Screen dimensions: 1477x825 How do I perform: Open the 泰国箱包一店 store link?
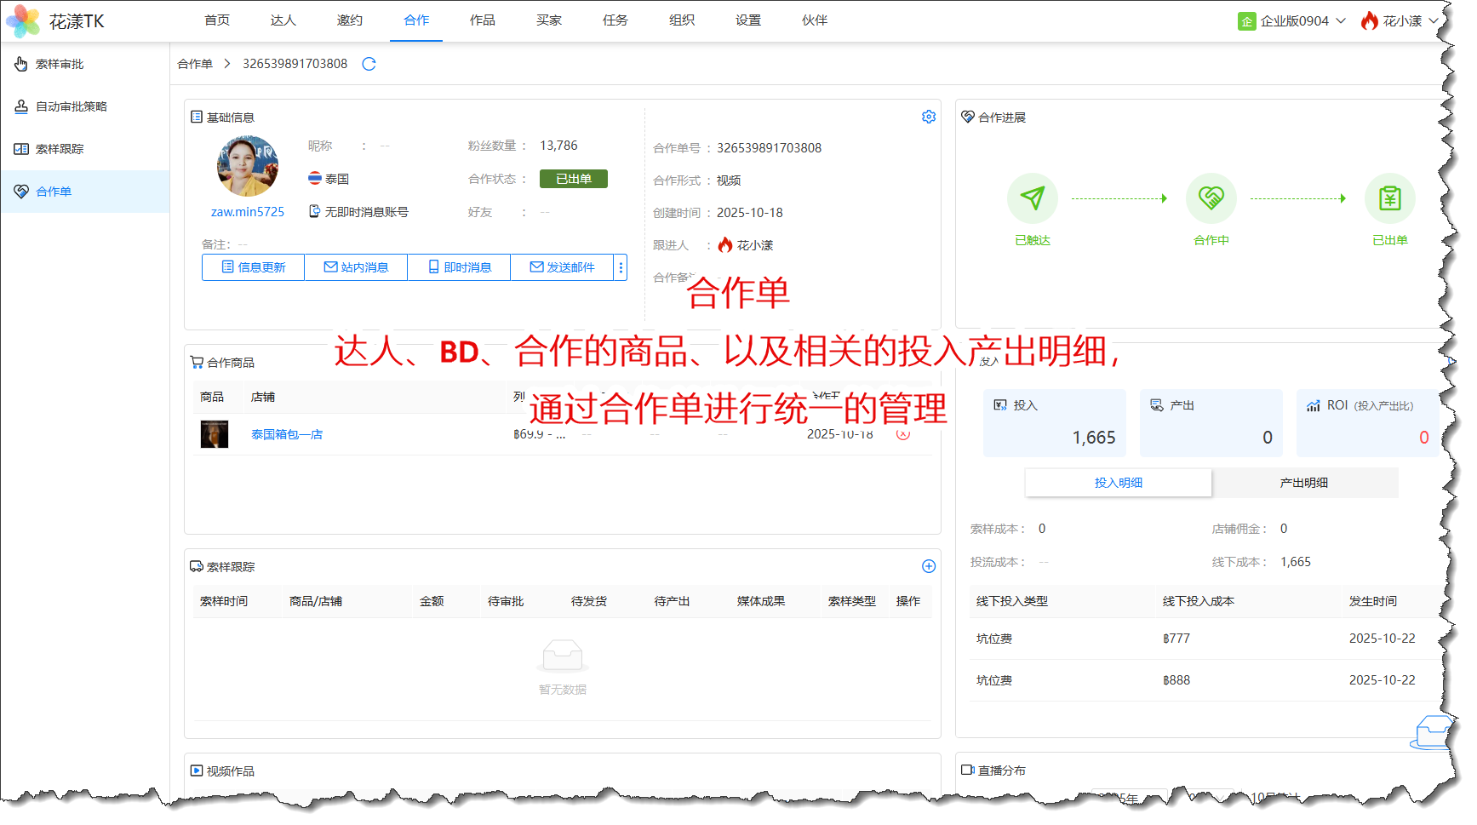pyautogui.click(x=287, y=434)
